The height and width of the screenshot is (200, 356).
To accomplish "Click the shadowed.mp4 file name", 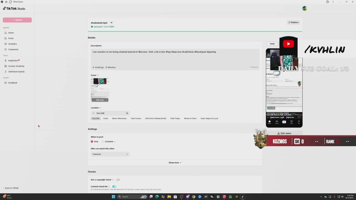I will [99, 23].
